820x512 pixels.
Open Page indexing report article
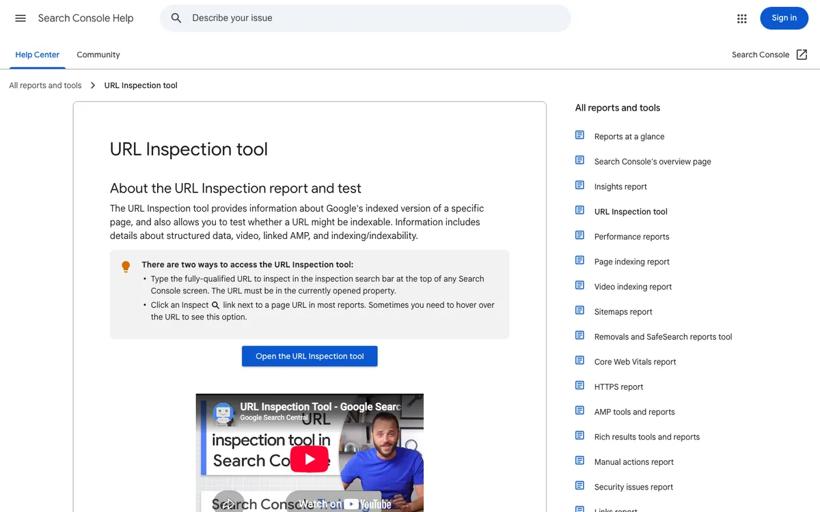click(x=631, y=261)
